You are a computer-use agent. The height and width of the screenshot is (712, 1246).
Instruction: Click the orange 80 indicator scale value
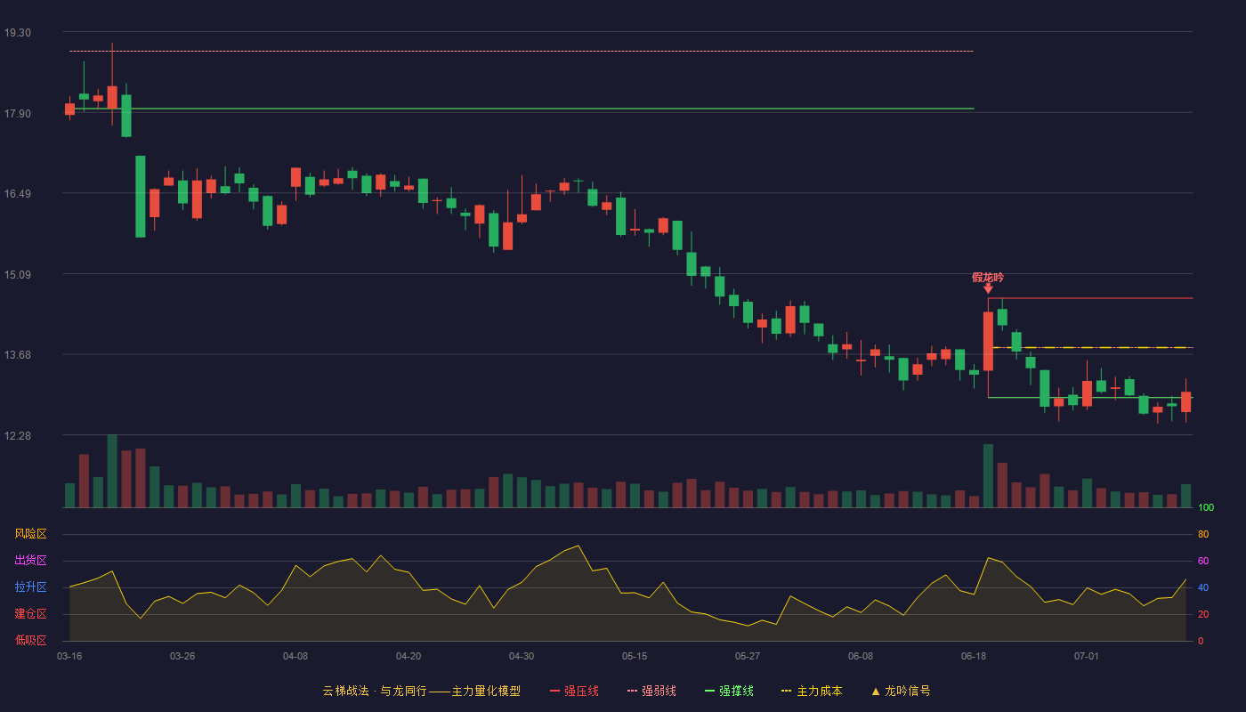point(1203,534)
